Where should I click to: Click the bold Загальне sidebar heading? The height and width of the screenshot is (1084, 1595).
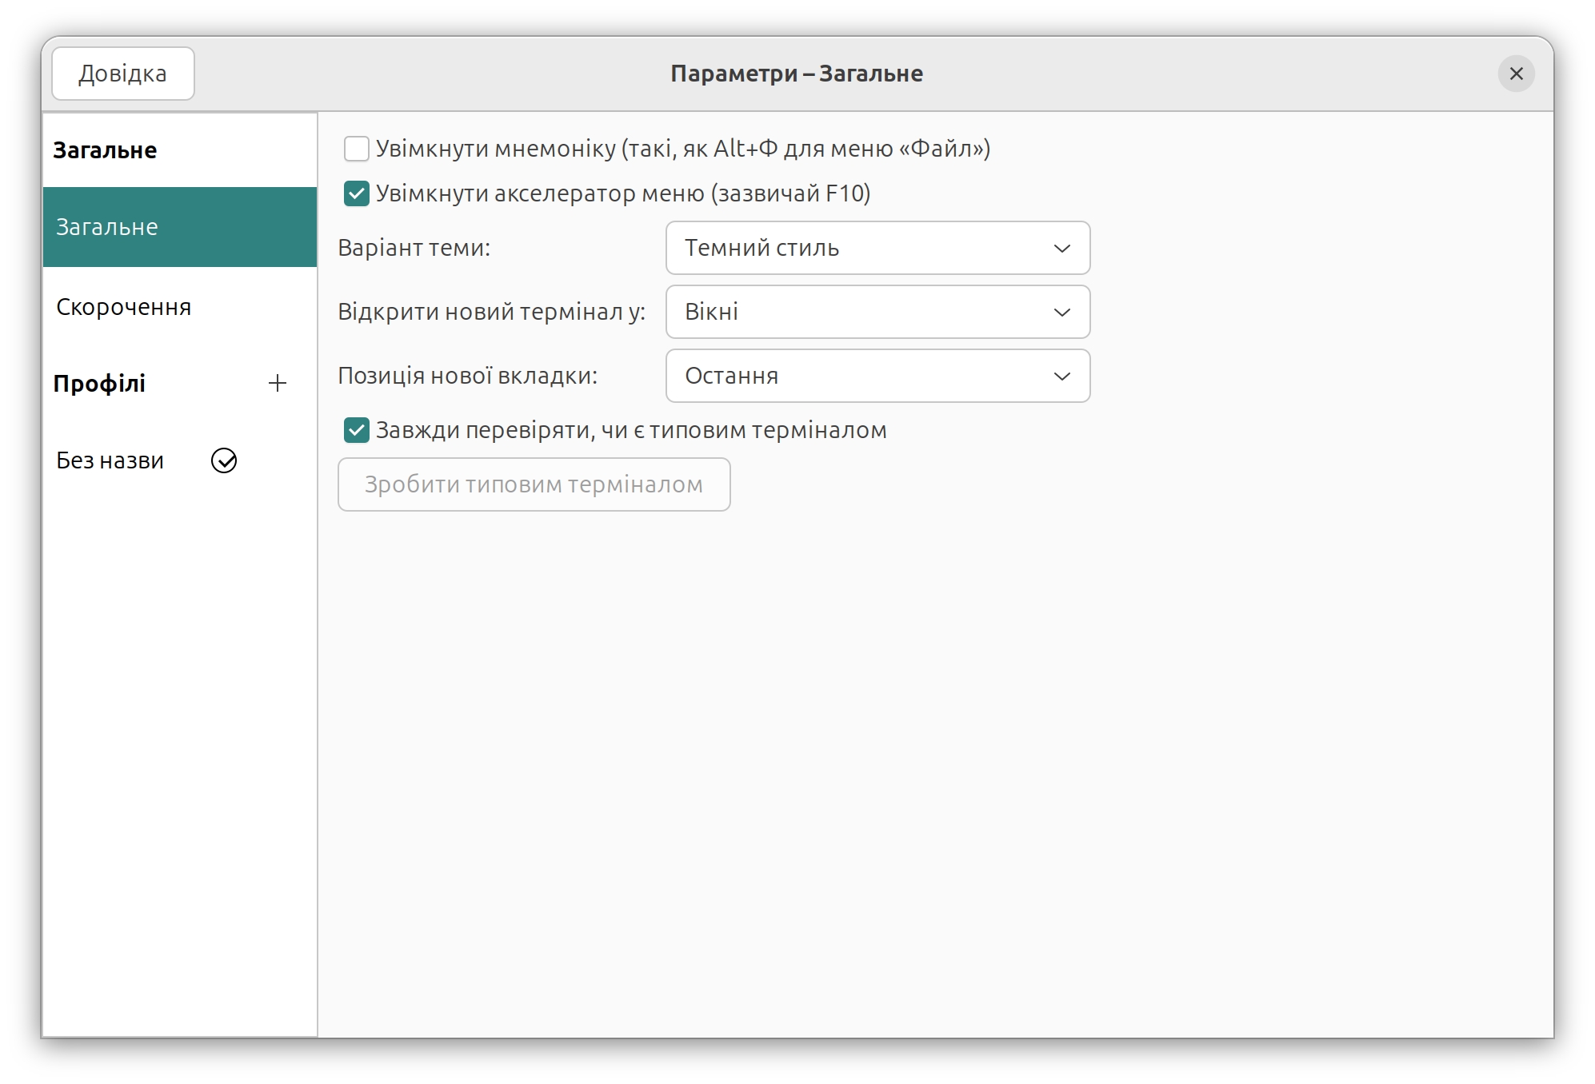click(x=105, y=150)
